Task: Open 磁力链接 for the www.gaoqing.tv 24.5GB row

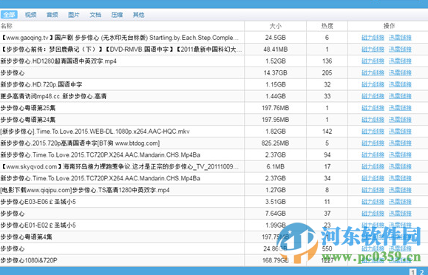Action: pyautogui.click(x=373, y=38)
